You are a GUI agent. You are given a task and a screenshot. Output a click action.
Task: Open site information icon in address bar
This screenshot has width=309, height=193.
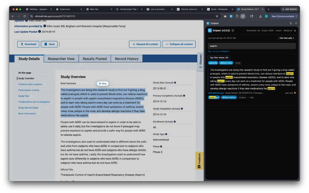[32, 16]
